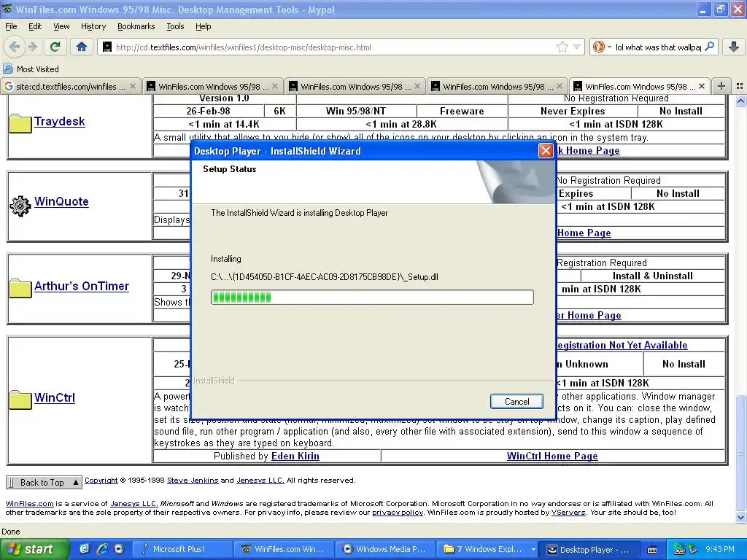Click the installation progress bar
Image resolution: width=747 pixels, height=560 pixels.
click(372, 297)
